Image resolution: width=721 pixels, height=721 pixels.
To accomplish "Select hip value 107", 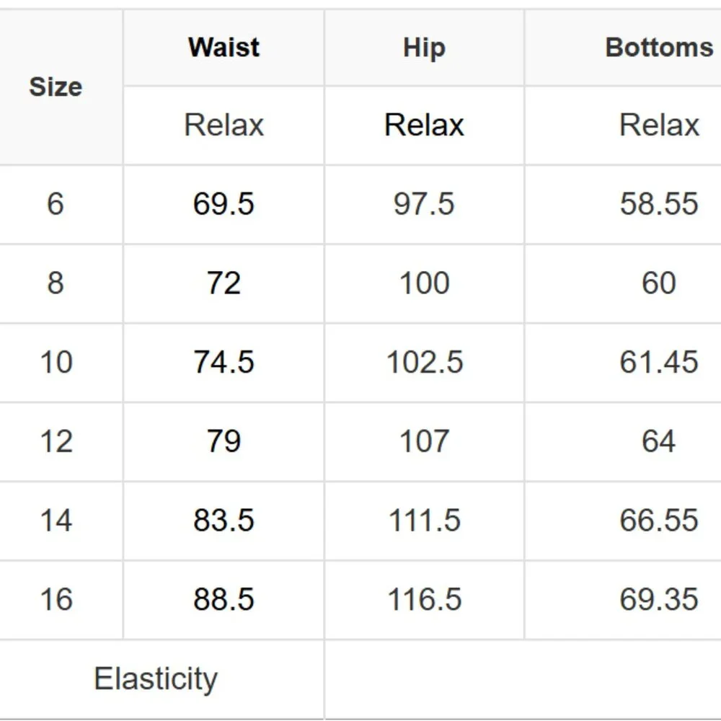I will point(424,441).
